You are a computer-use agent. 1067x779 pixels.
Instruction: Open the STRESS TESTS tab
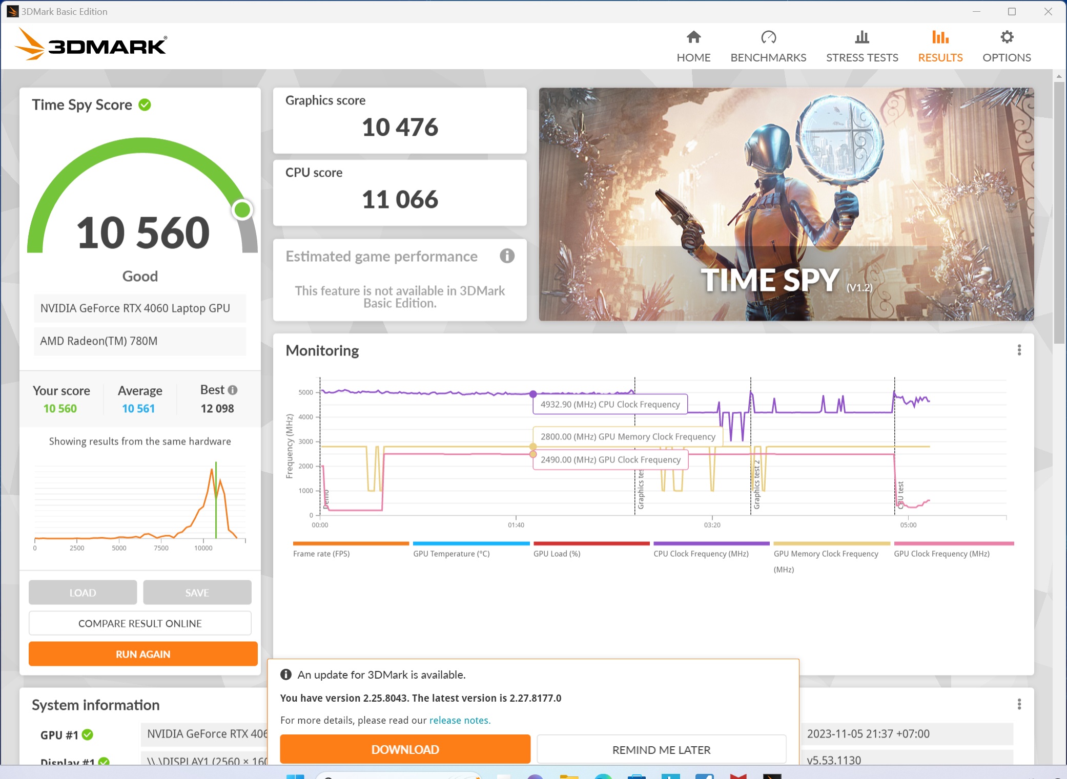click(862, 47)
